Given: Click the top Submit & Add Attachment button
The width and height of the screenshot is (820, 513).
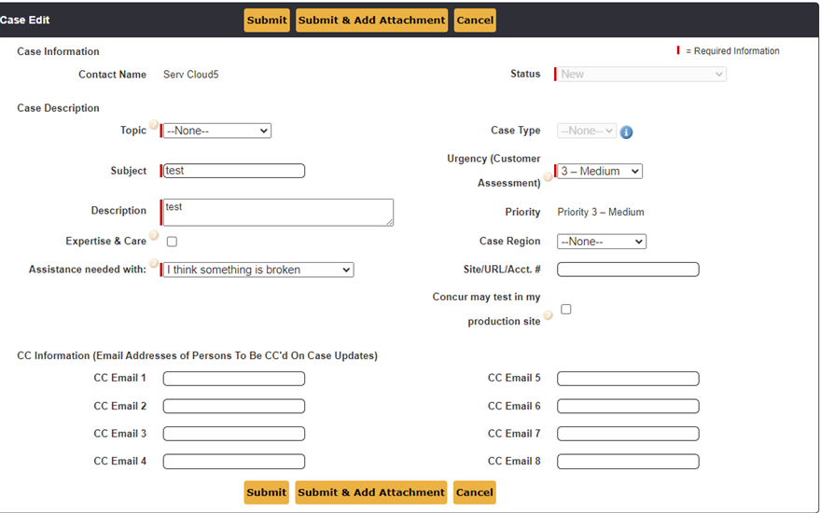Looking at the screenshot, I should coord(372,21).
